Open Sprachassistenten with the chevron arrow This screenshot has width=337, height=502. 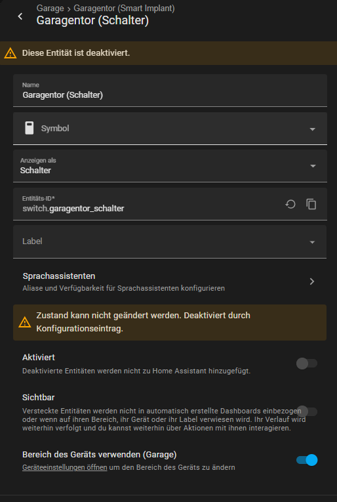(312, 282)
